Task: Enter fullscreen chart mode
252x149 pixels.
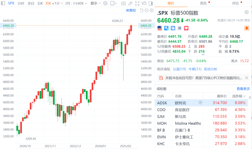Action: tap(137, 3)
